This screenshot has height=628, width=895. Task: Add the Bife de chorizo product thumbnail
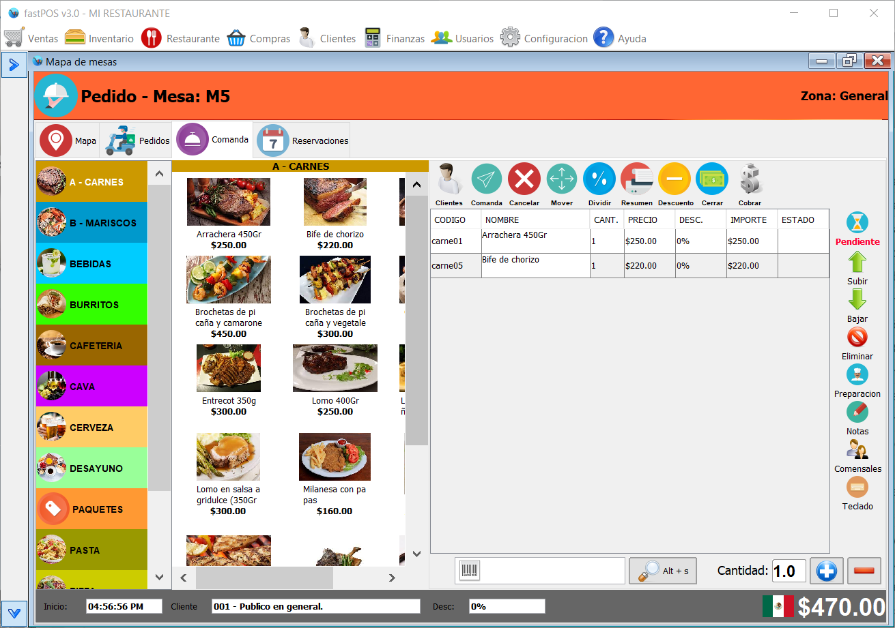pos(335,202)
